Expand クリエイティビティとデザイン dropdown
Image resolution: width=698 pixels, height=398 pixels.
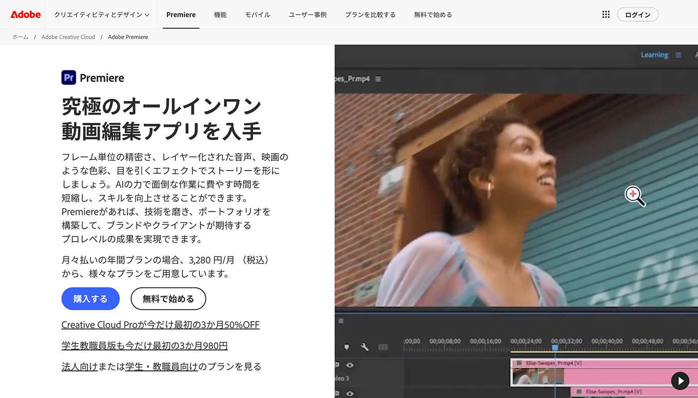tap(102, 14)
